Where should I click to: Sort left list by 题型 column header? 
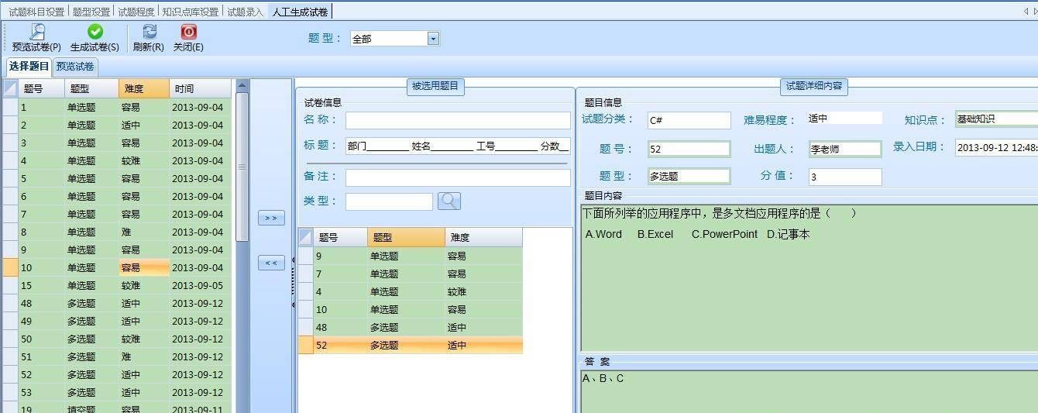tap(92, 89)
